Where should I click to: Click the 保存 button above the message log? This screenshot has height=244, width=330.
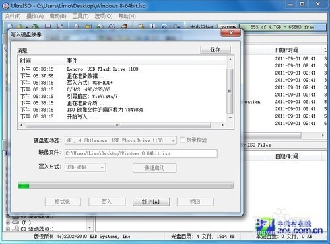click(x=215, y=50)
